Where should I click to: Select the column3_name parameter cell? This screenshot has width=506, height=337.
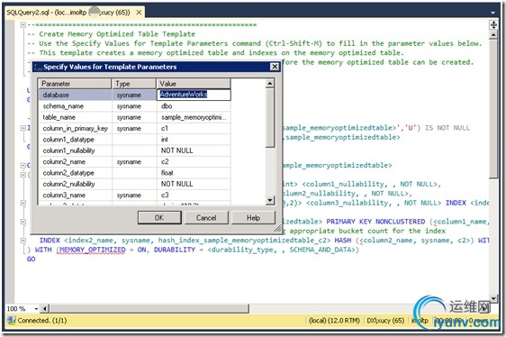click(76, 196)
